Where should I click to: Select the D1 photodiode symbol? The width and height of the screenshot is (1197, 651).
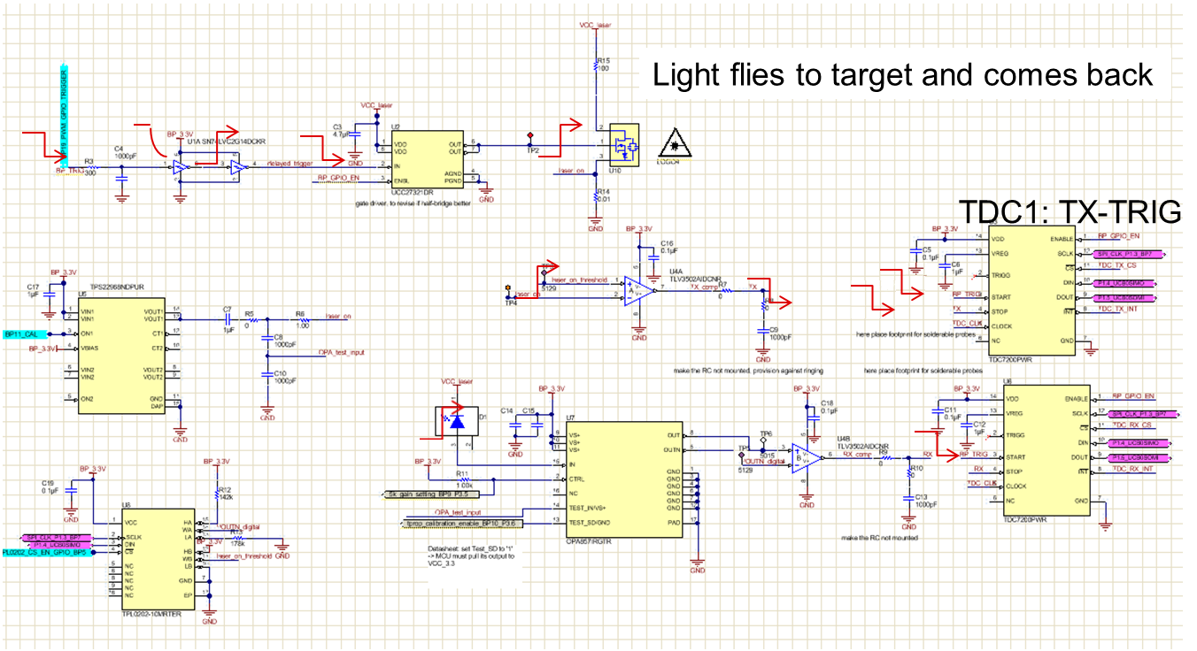coord(456,423)
